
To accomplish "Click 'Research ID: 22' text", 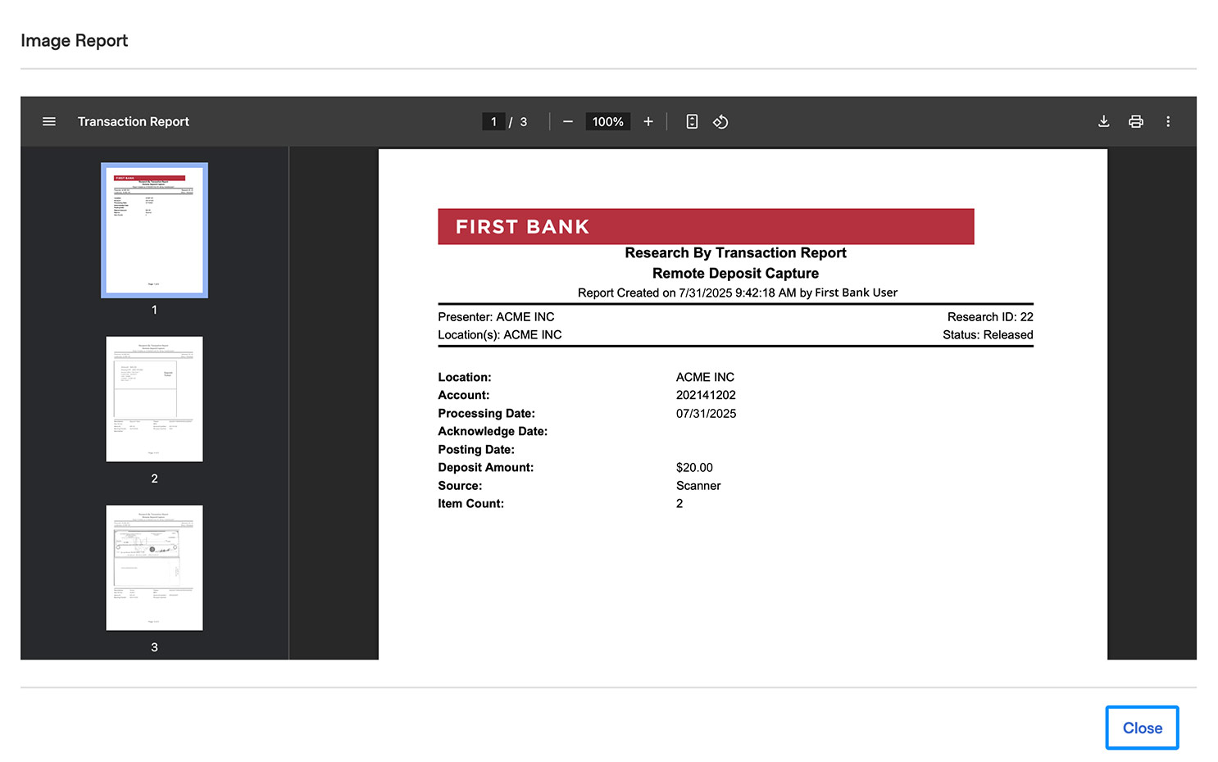I will pos(990,317).
